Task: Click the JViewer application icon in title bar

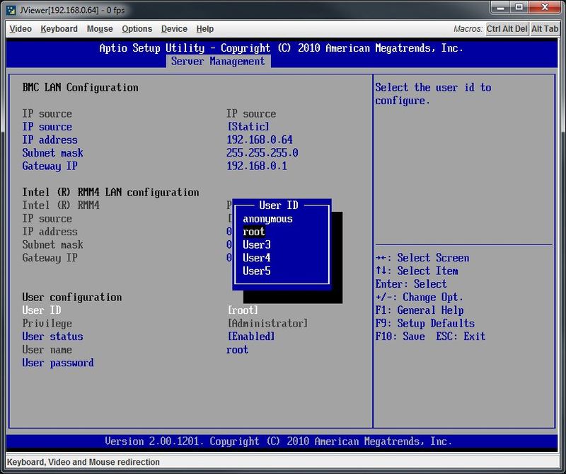Action: tap(11, 10)
